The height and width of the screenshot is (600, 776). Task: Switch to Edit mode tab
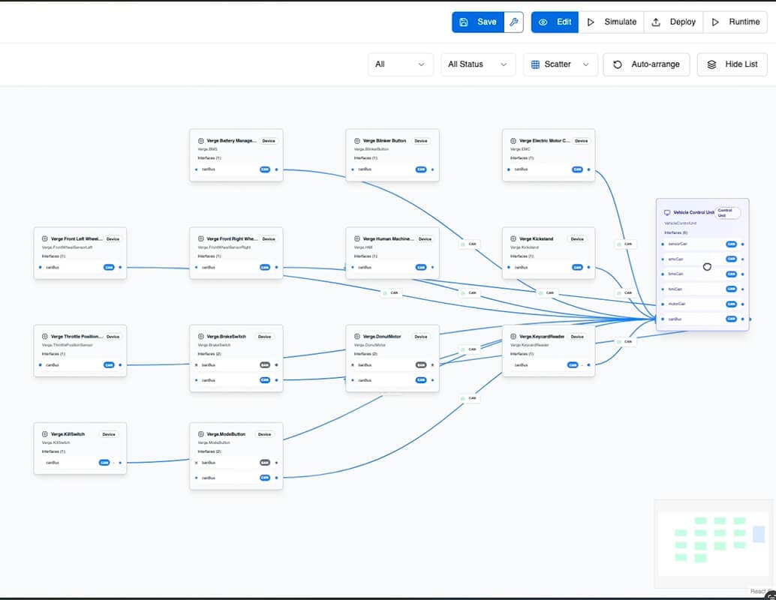555,22
